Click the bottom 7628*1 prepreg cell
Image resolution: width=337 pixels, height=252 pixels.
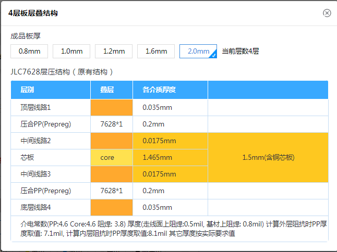coord(111,191)
